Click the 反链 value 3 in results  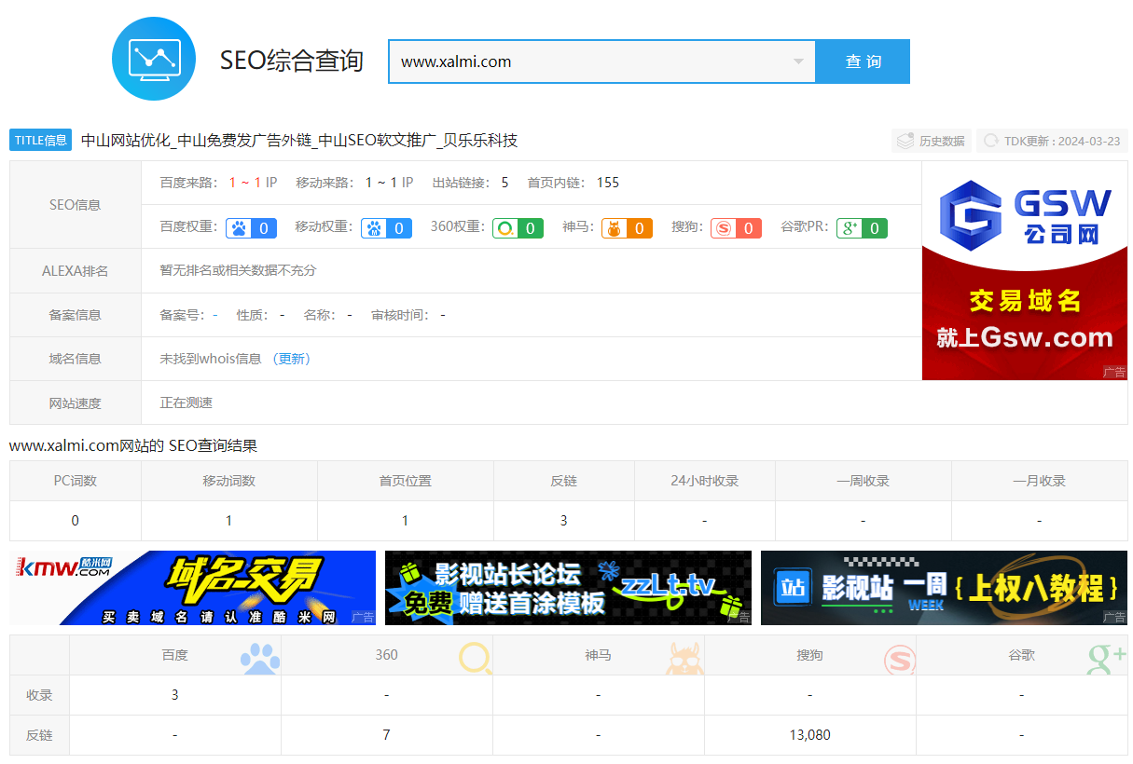tap(563, 521)
